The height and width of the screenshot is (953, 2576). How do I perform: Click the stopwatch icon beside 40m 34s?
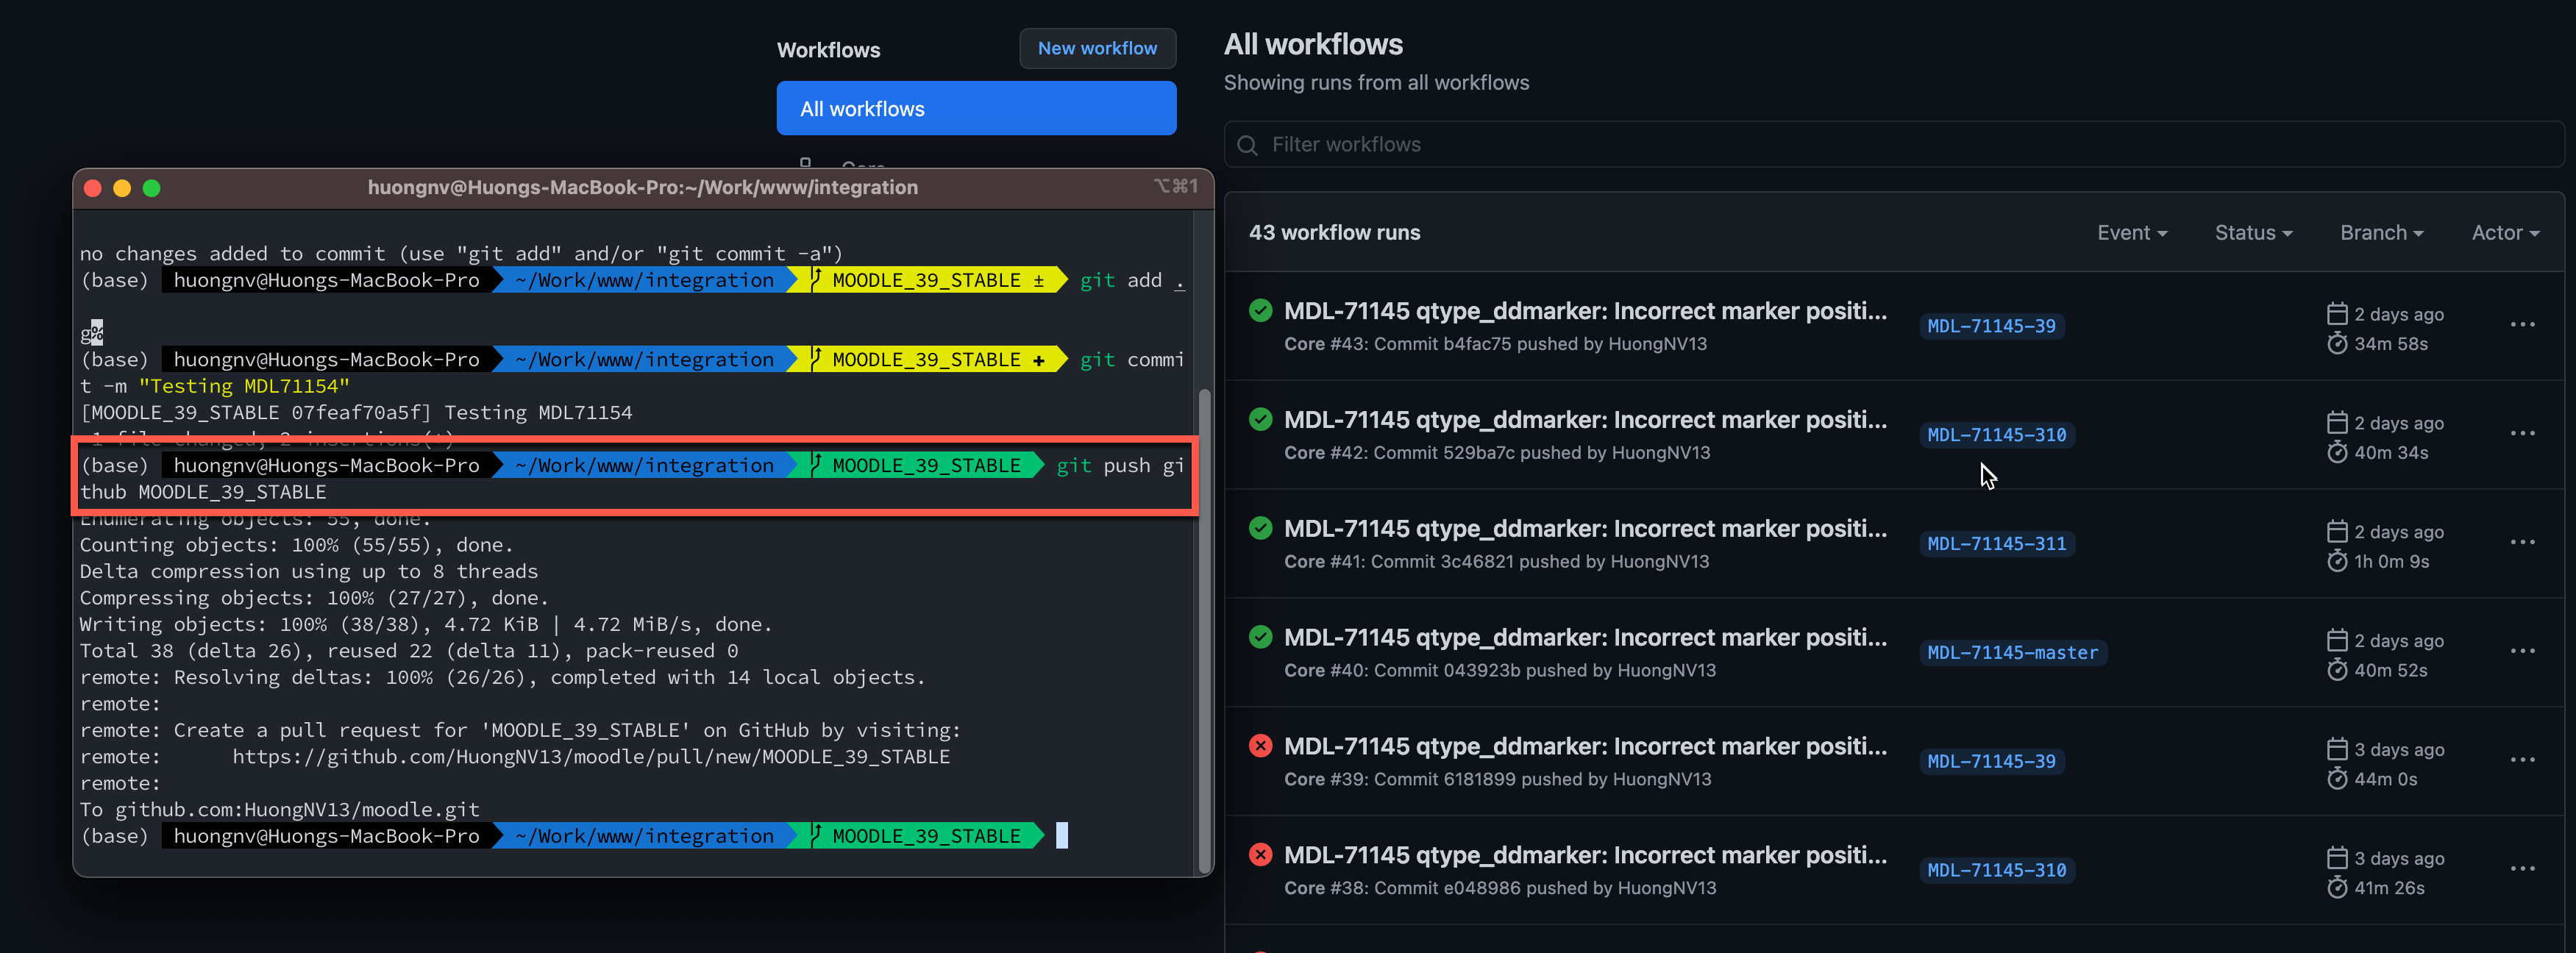(x=2337, y=453)
